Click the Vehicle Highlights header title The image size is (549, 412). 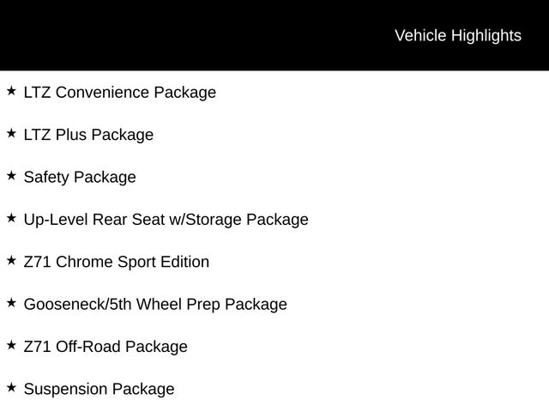pyautogui.click(x=457, y=35)
